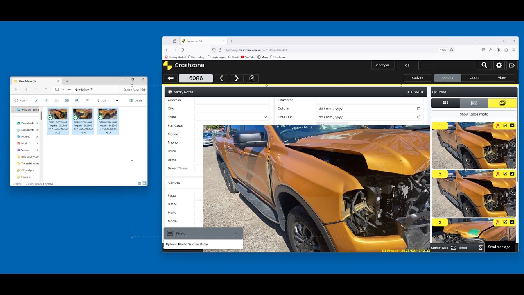Open Firefox list all tabs chevron

tap(477, 41)
